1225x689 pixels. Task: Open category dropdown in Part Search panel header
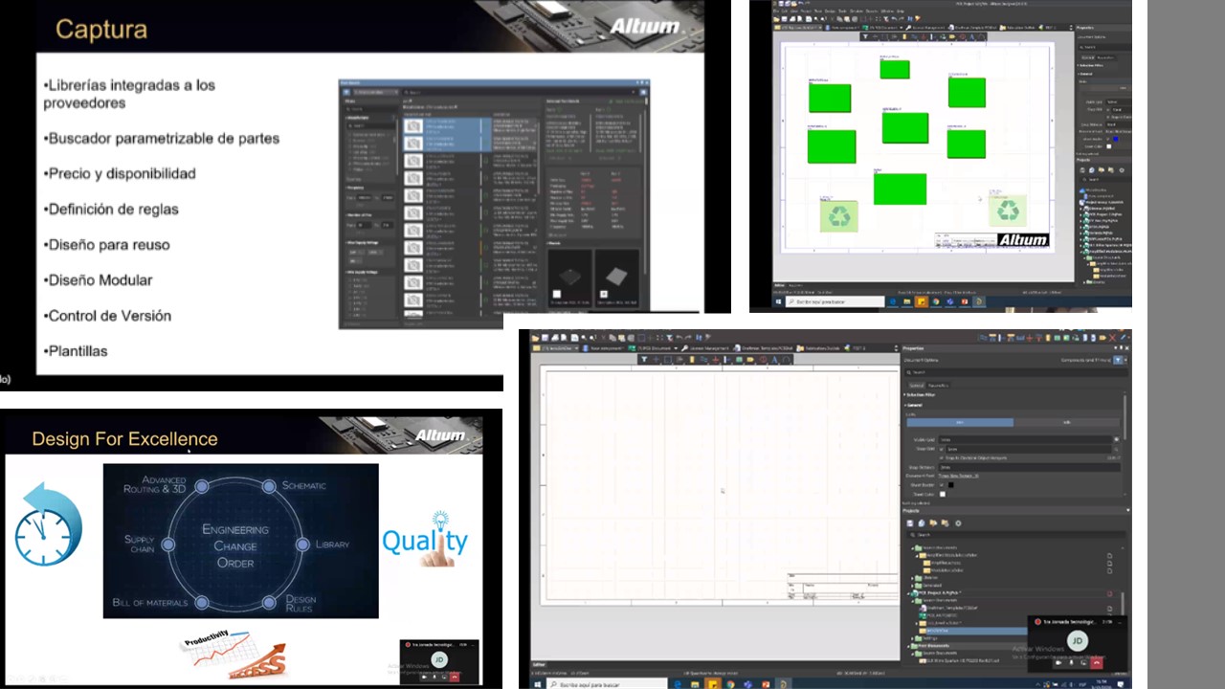pos(375,92)
